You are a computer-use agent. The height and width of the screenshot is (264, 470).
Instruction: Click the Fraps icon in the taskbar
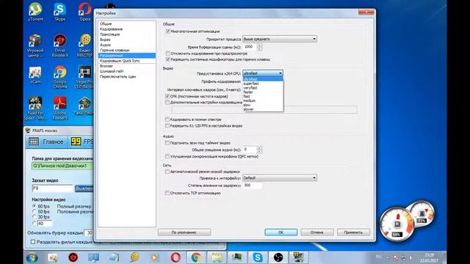click(x=299, y=257)
